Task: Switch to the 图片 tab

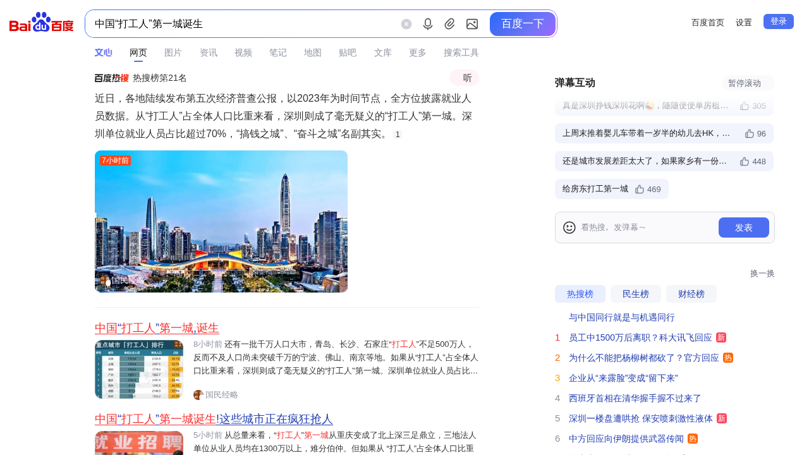Action: pos(173,52)
